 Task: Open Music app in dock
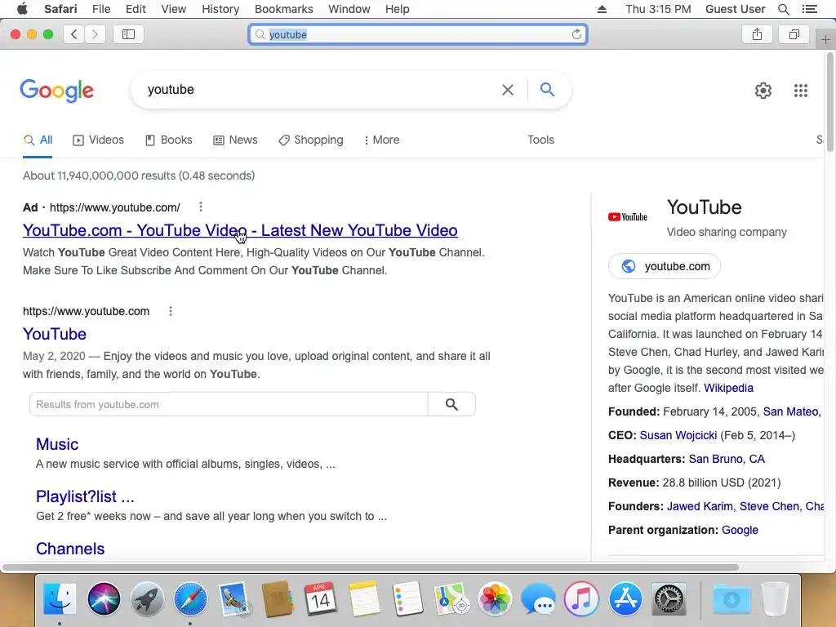click(581, 598)
